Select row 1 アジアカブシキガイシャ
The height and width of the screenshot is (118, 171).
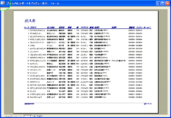37,30
